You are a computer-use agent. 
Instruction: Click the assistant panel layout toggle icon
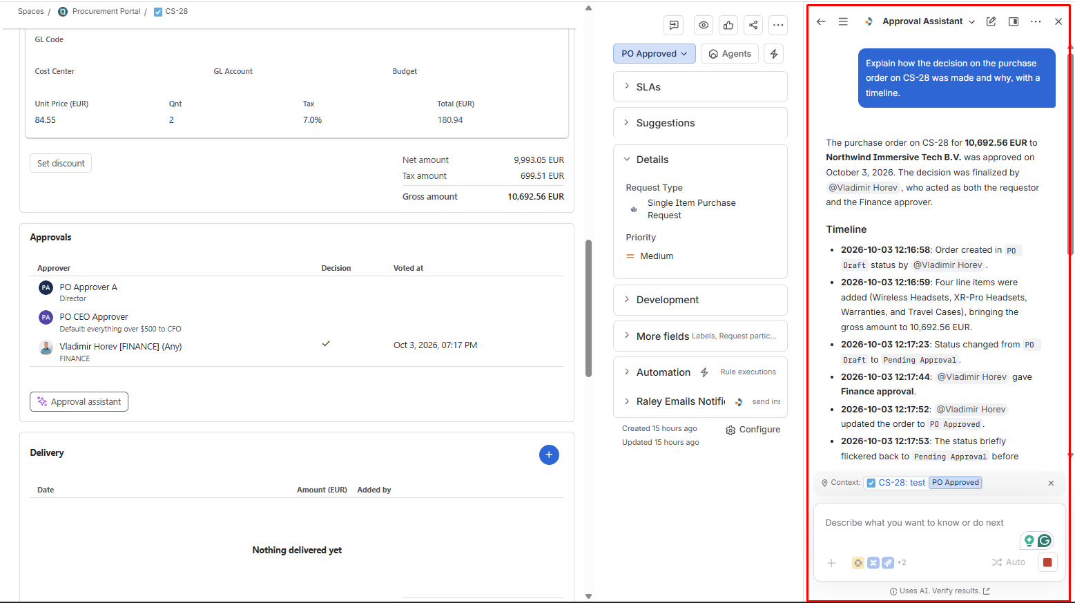[x=1014, y=21]
